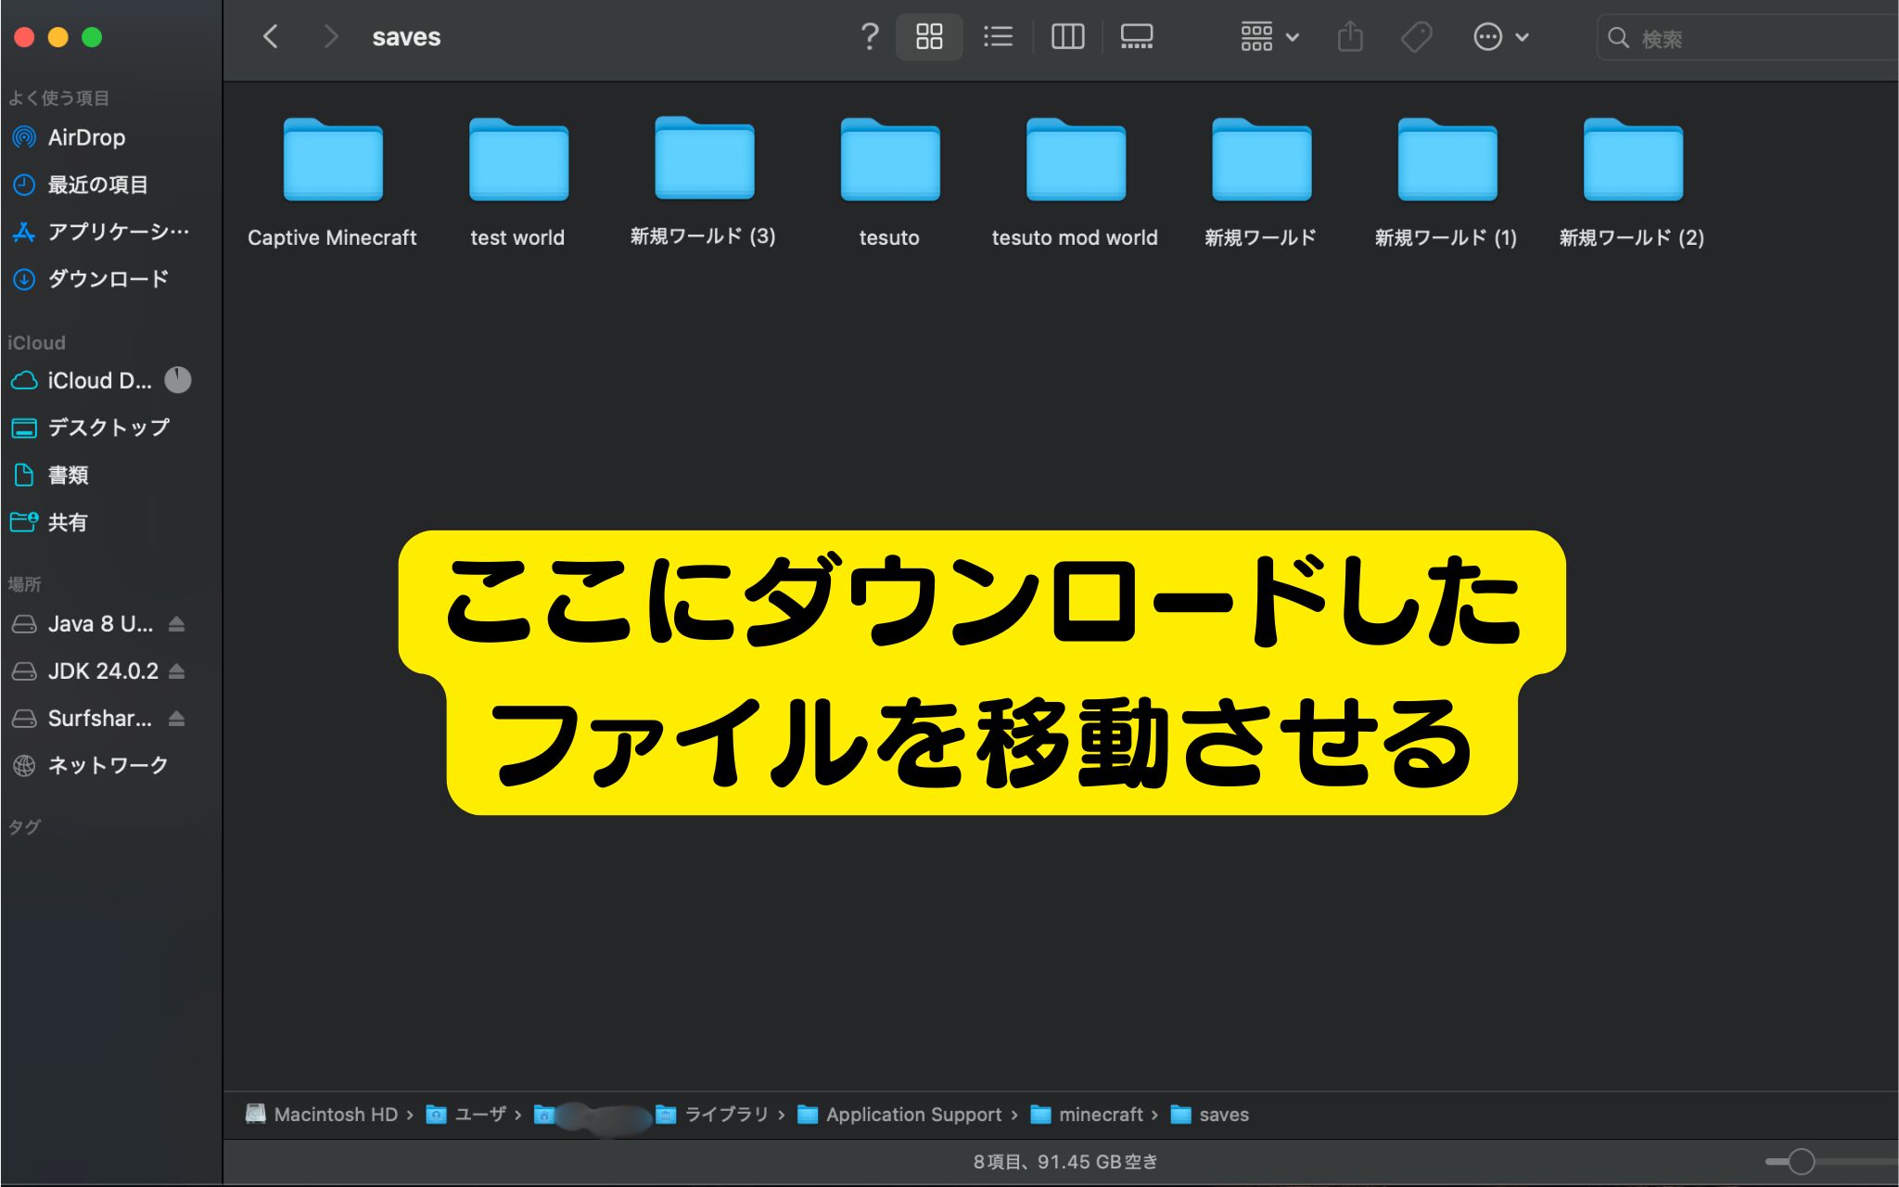The height and width of the screenshot is (1187, 1899).
Task: Eject the Surfshark volume
Action: coord(177,719)
